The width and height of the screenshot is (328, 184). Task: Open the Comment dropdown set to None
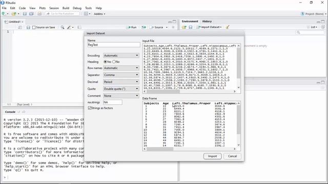[x=121, y=96]
